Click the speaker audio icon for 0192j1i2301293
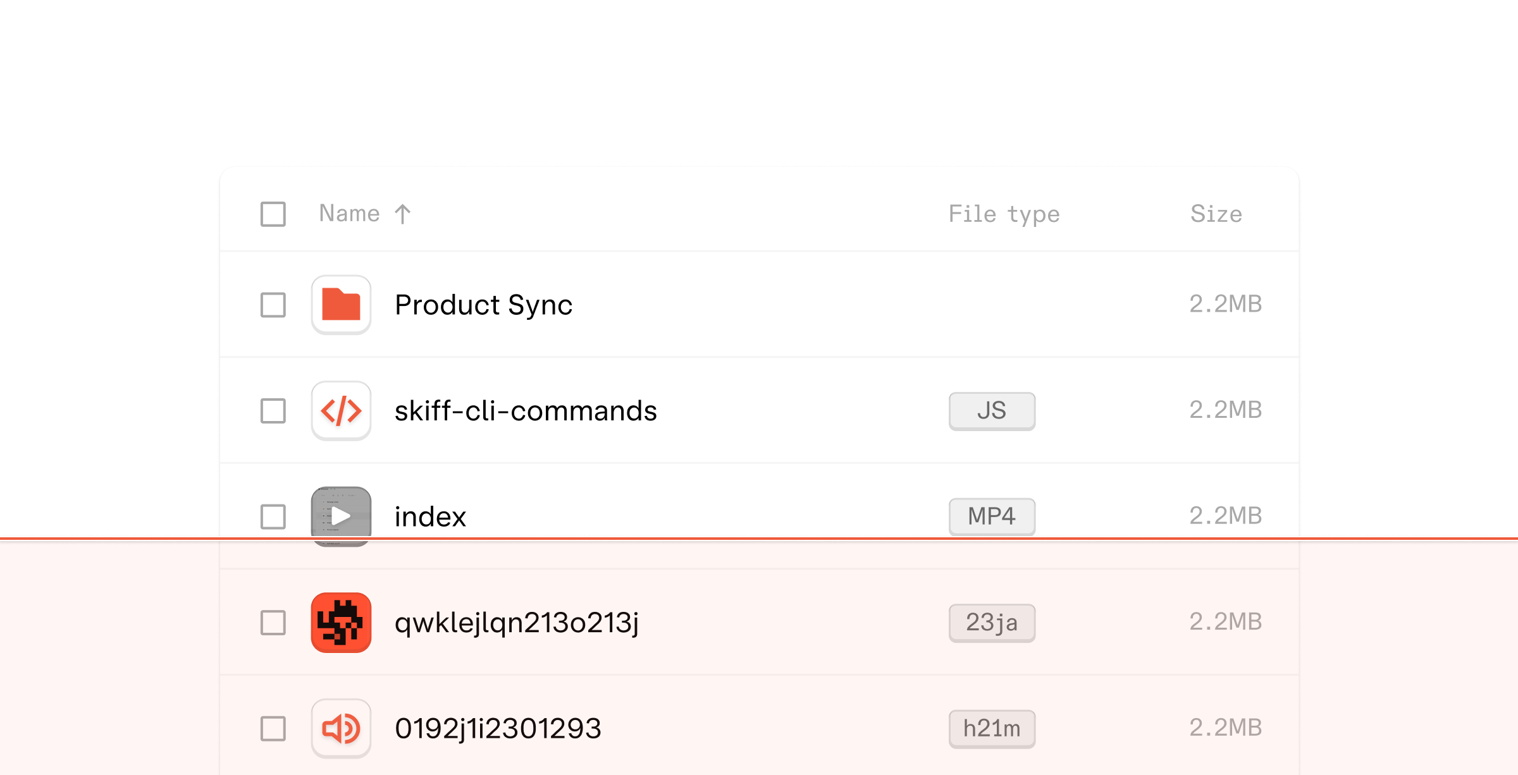Screen dimensions: 1518x775 coord(341,728)
